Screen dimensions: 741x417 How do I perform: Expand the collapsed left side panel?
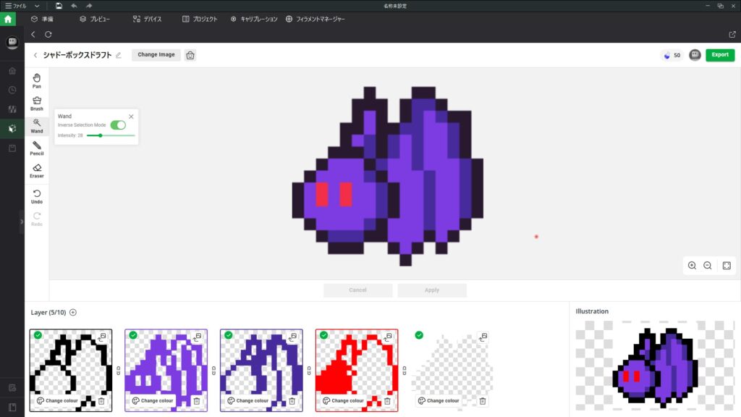(22, 222)
